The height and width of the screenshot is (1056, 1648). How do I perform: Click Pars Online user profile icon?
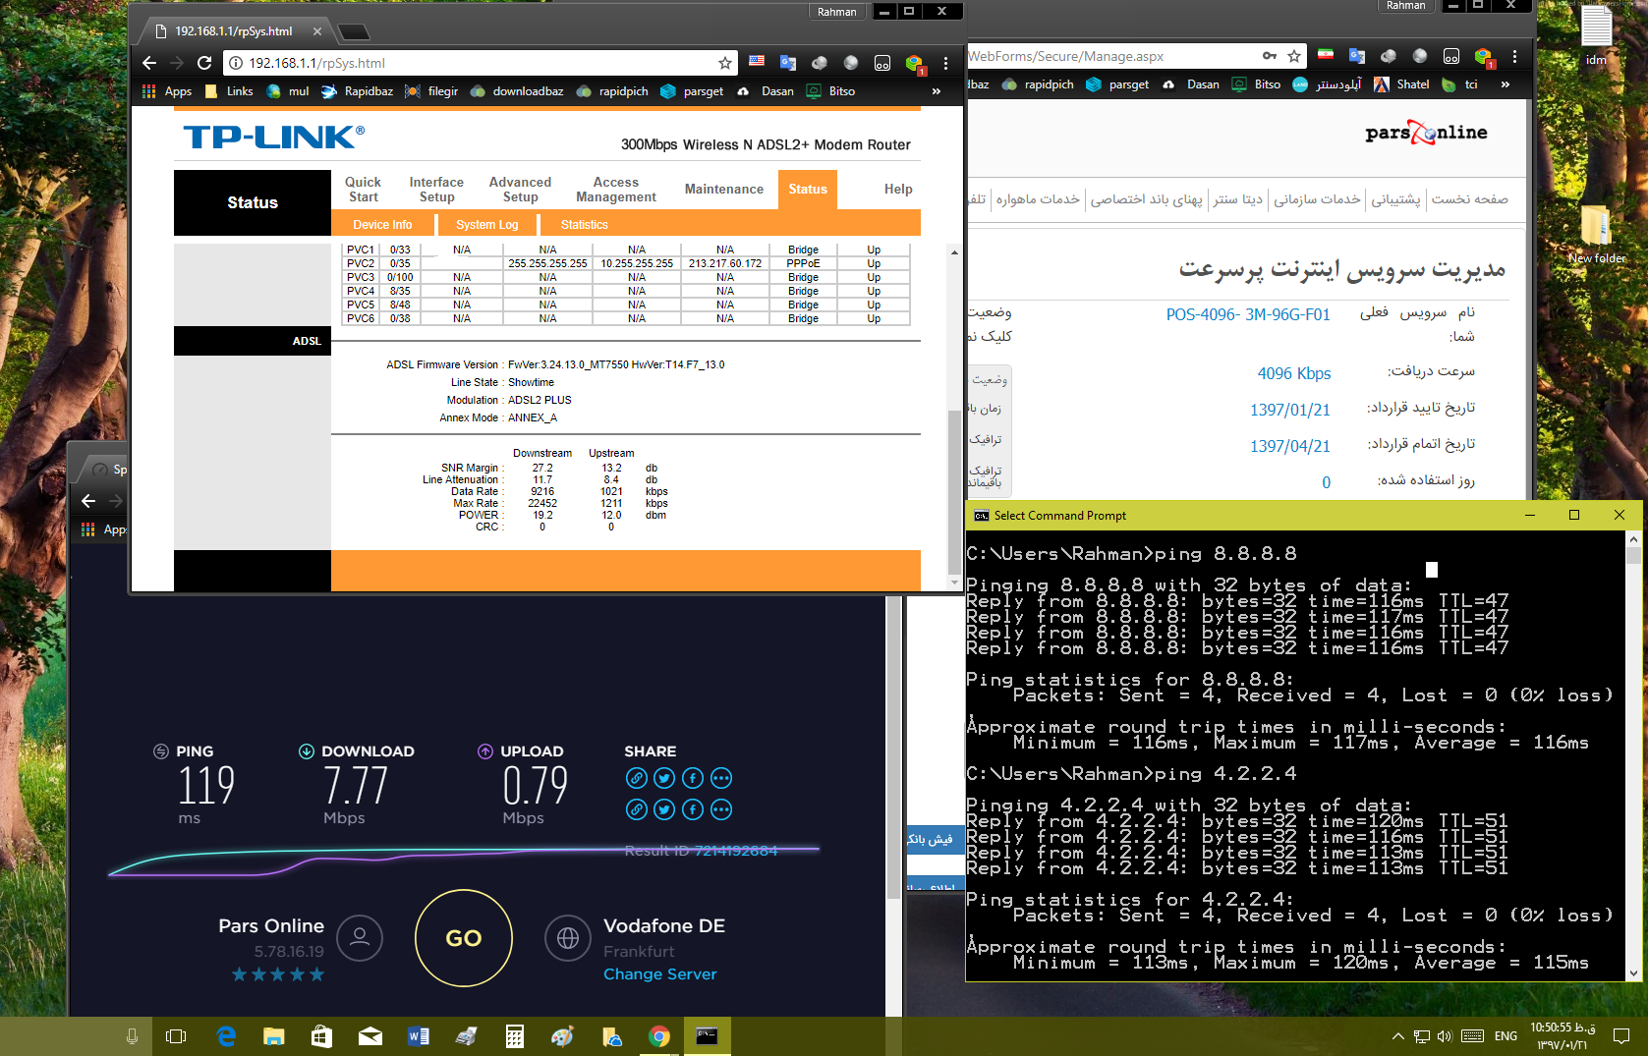click(x=360, y=938)
